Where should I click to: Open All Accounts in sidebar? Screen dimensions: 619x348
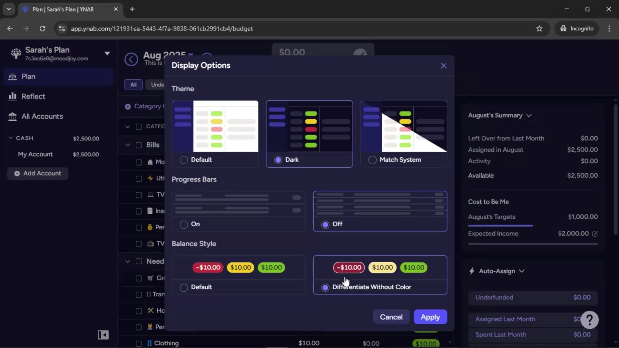59,116
